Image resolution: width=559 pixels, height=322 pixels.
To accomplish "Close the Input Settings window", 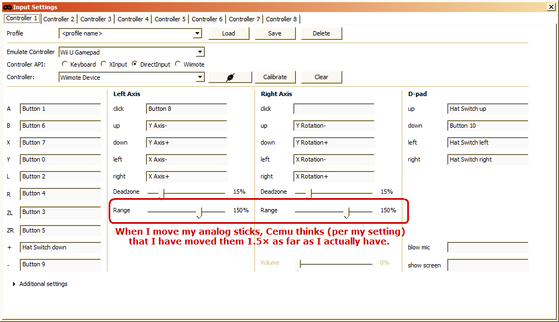I will (x=551, y=7).
